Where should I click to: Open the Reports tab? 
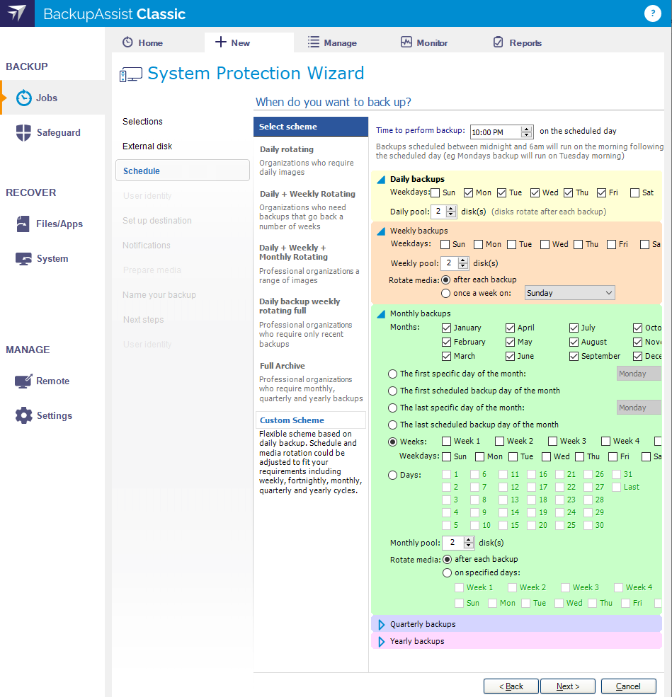click(x=517, y=42)
